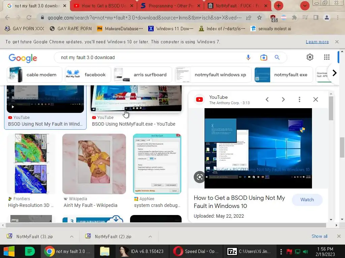Open the media control icon in the toolbar
The width and height of the screenshot is (345, 258).
click(x=305, y=17)
